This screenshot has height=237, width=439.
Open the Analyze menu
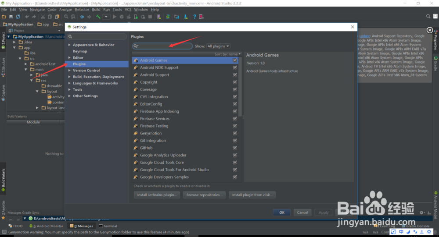tap(65, 10)
